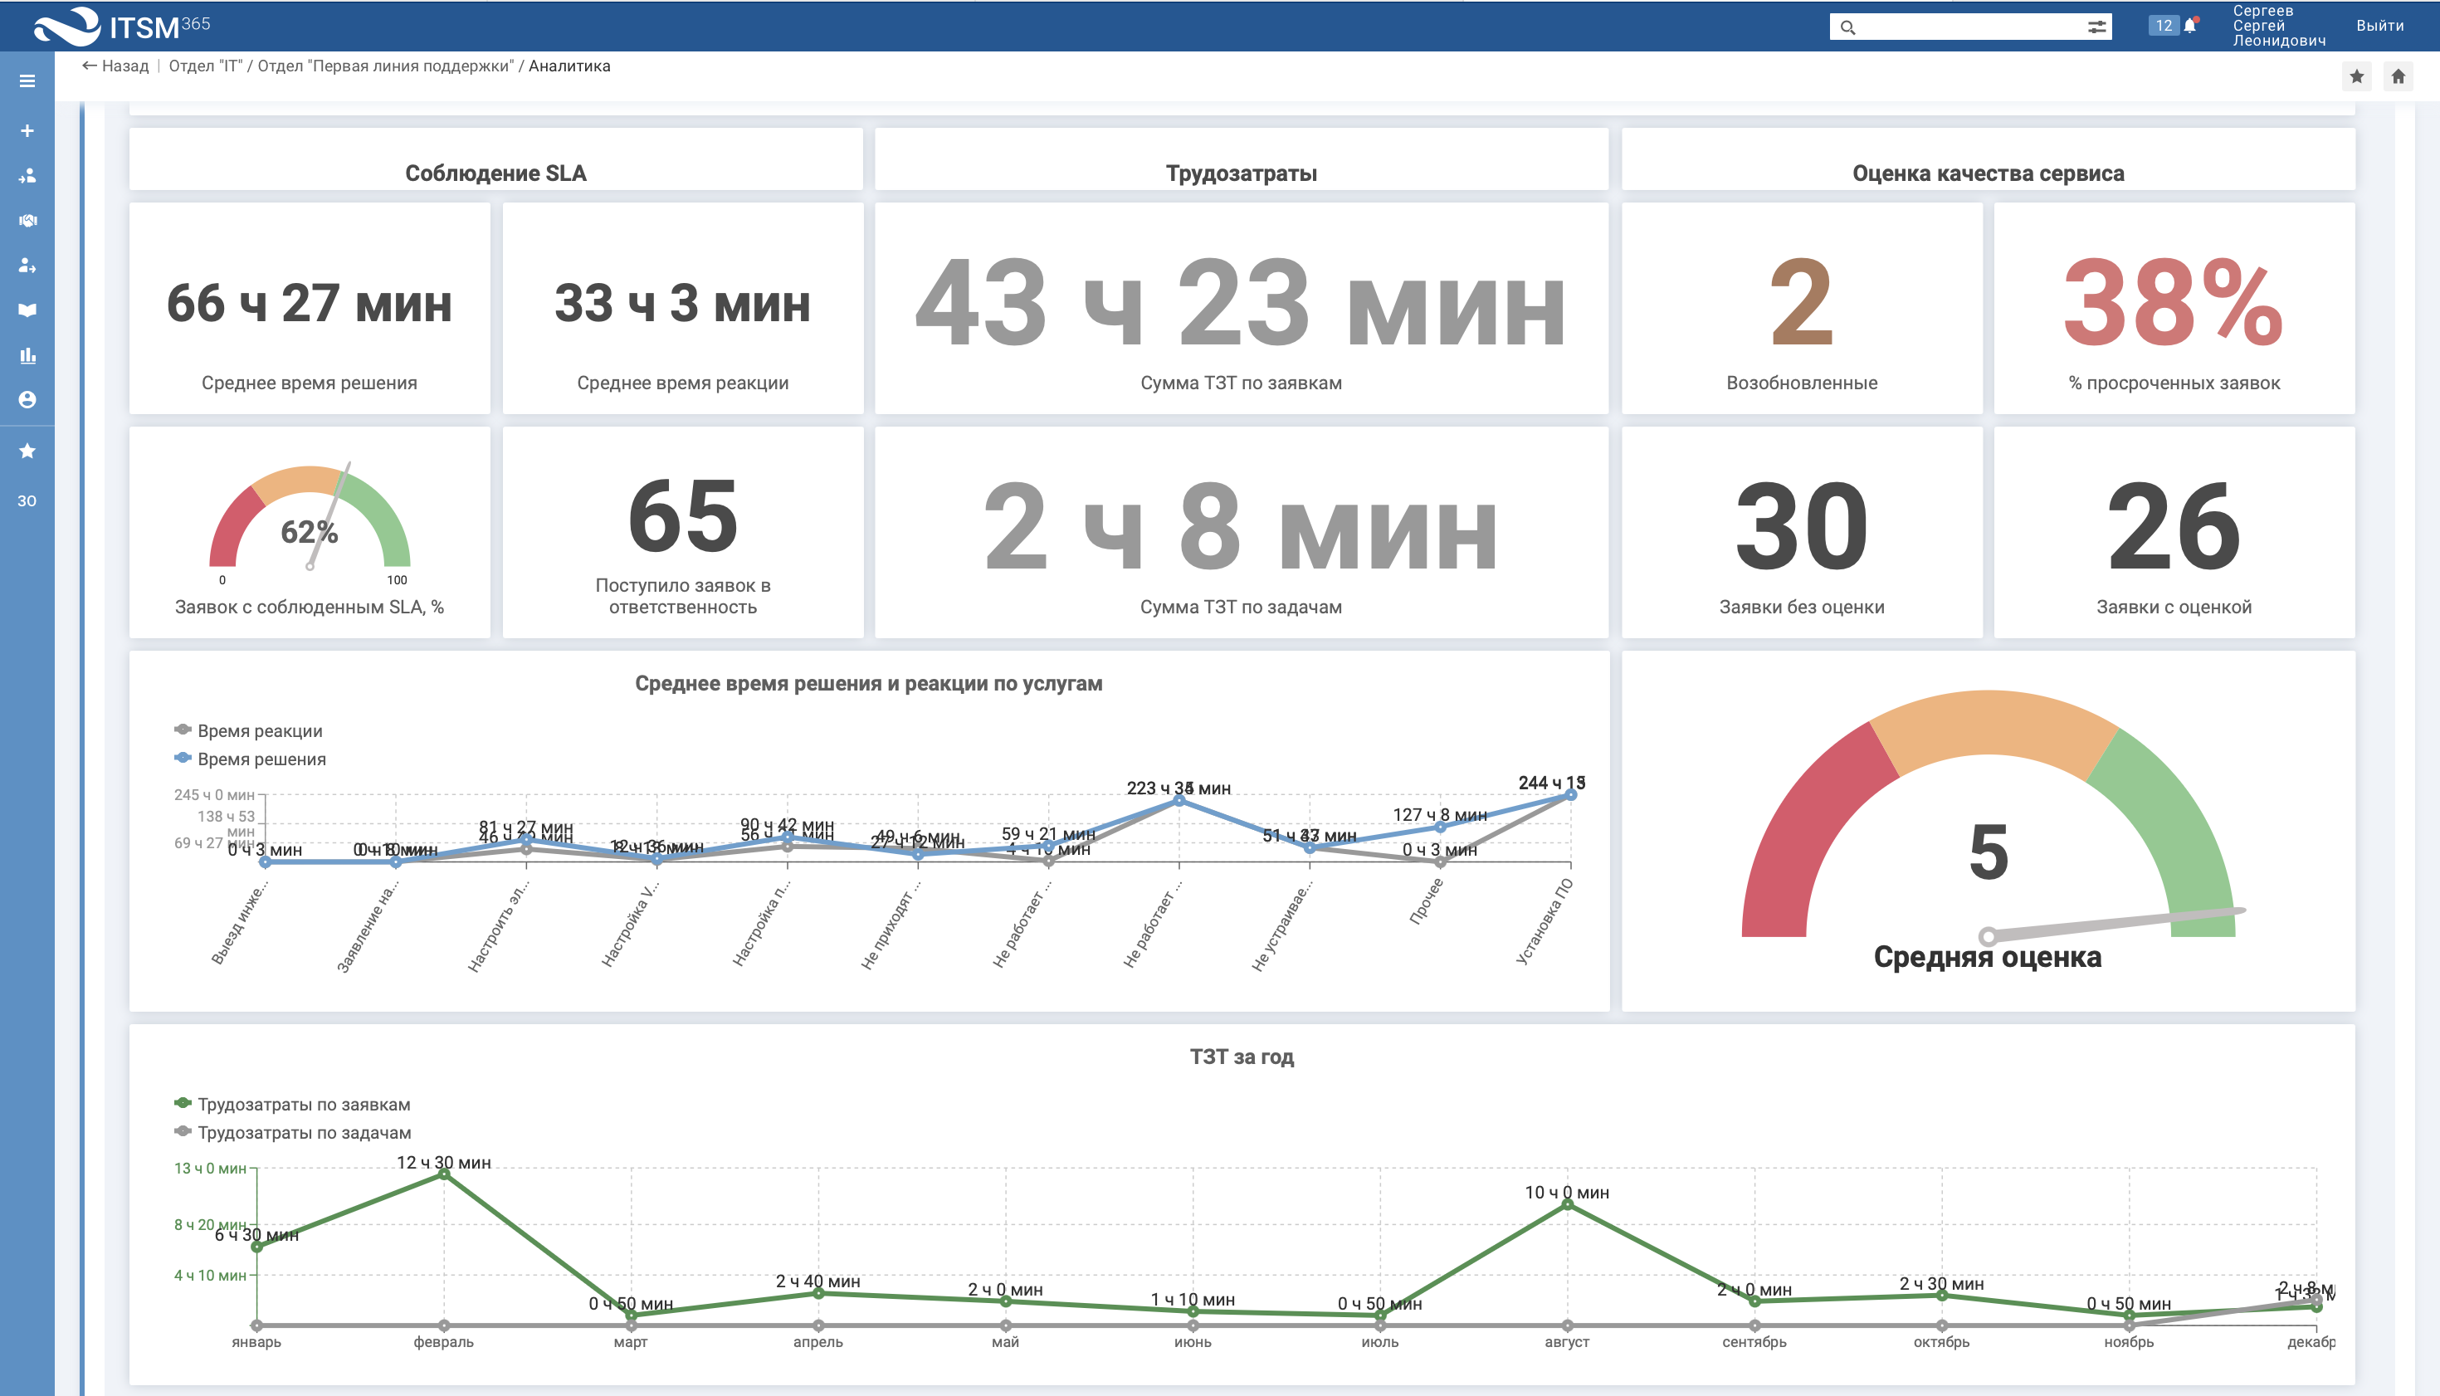Open the open-book knowledge base icon

click(x=27, y=310)
